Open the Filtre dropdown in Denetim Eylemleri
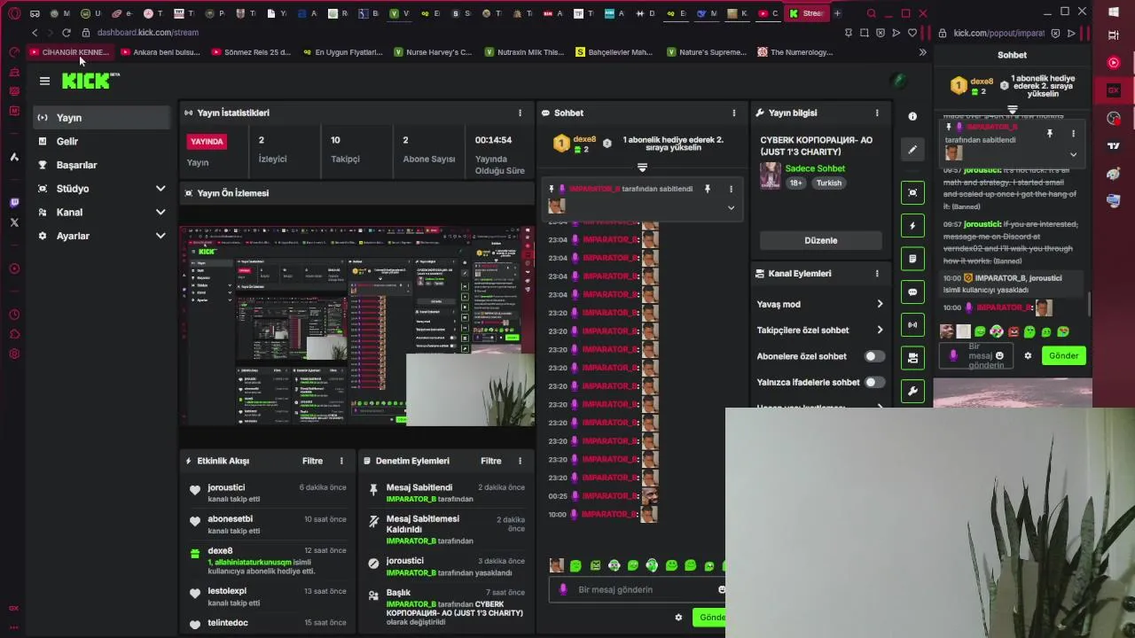 (x=491, y=461)
